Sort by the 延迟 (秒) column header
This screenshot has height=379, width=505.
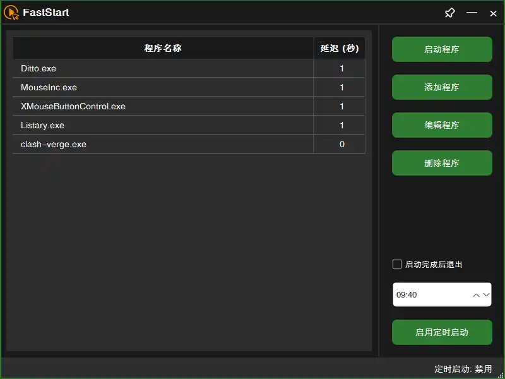pyautogui.click(x=340, y=49)
